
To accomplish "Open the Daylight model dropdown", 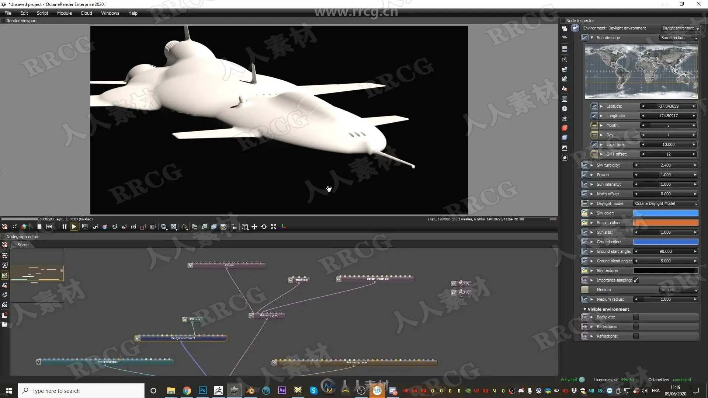I will (666, 203).
